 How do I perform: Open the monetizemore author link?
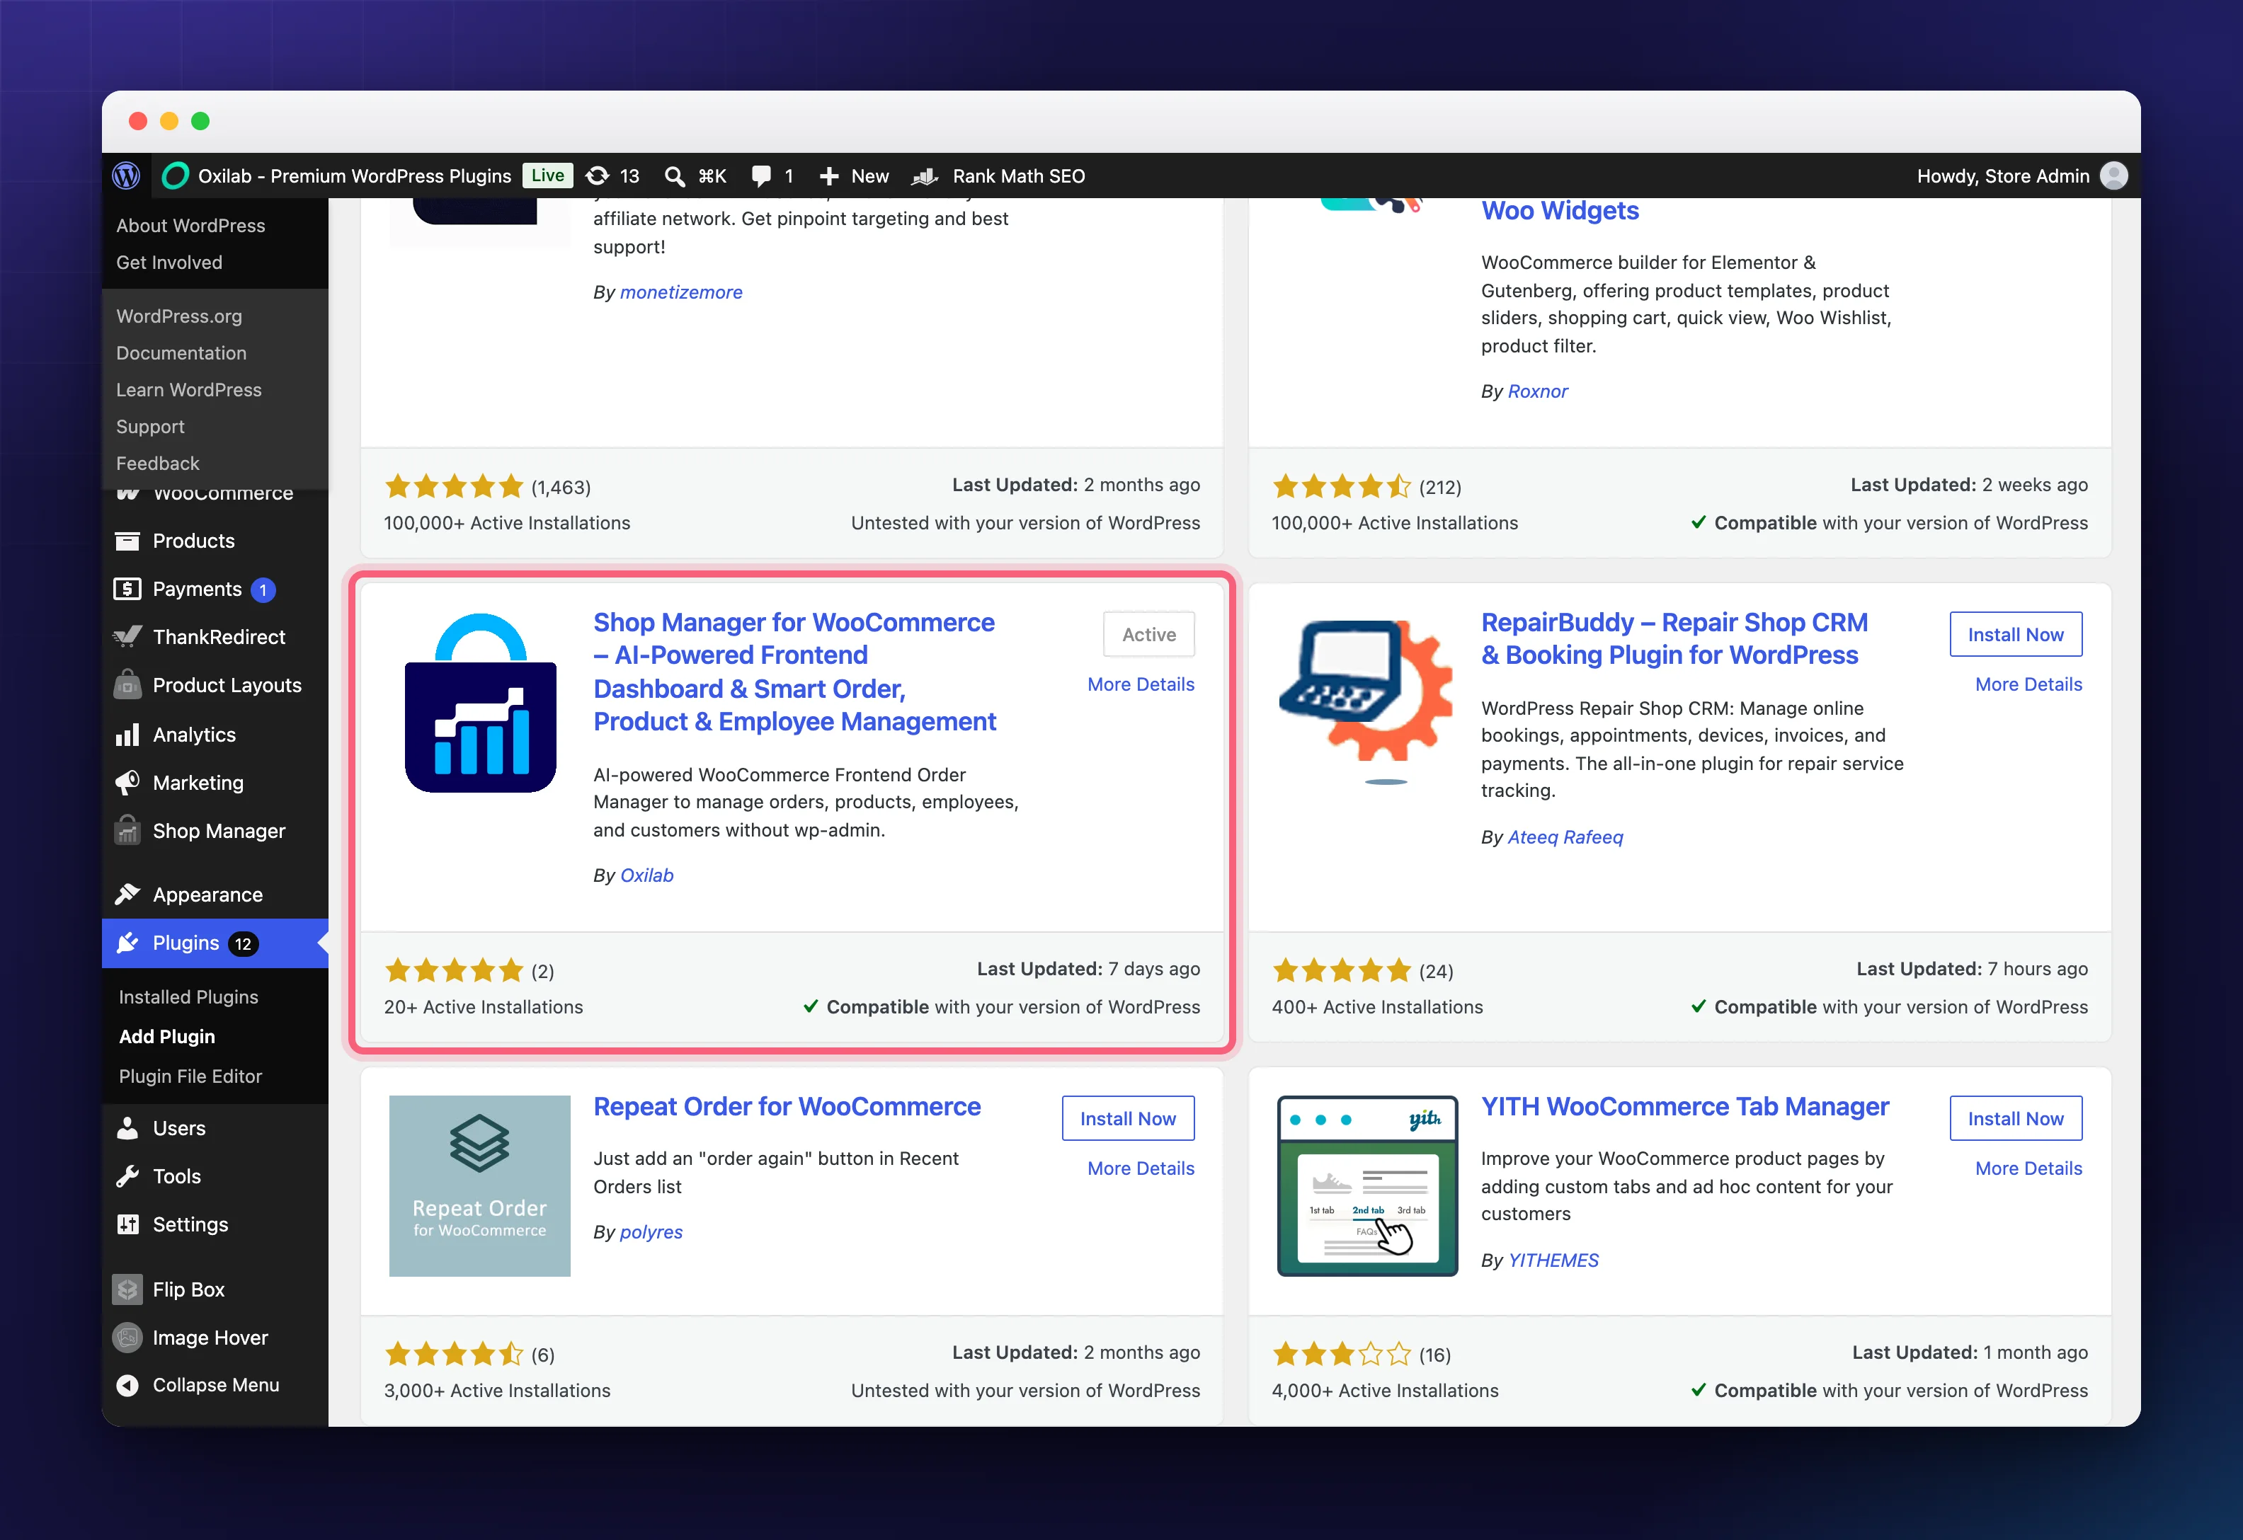click(x=681, y=292)
